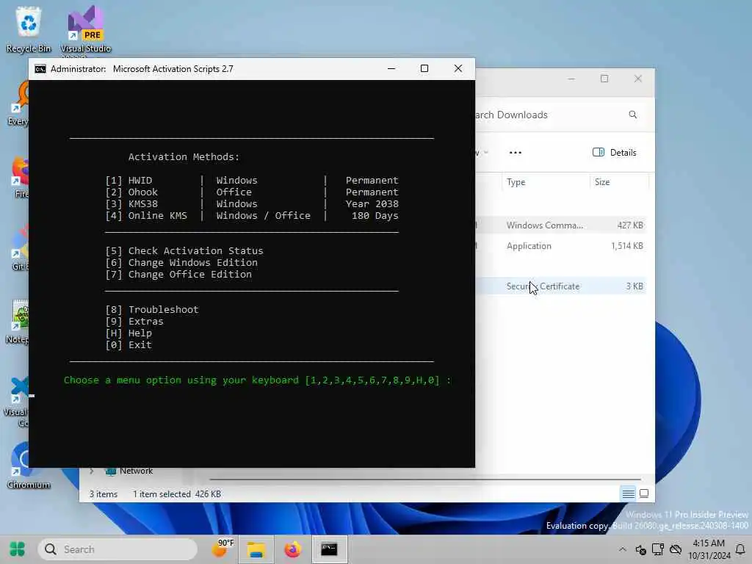The image size is (752, 564).
Task: Click the '[8] Troubleshoot' line
Action: click(x=152, y=310)
